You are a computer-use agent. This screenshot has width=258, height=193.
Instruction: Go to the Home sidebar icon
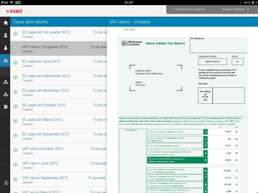click(x=6, y=23)
